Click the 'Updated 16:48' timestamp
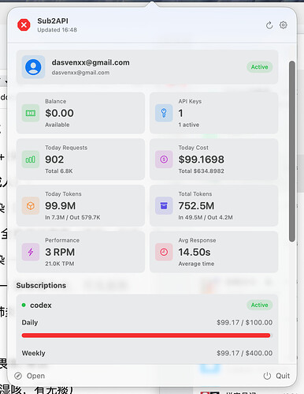This screenshot has height=394, width=304. click(x=57, y=30)
